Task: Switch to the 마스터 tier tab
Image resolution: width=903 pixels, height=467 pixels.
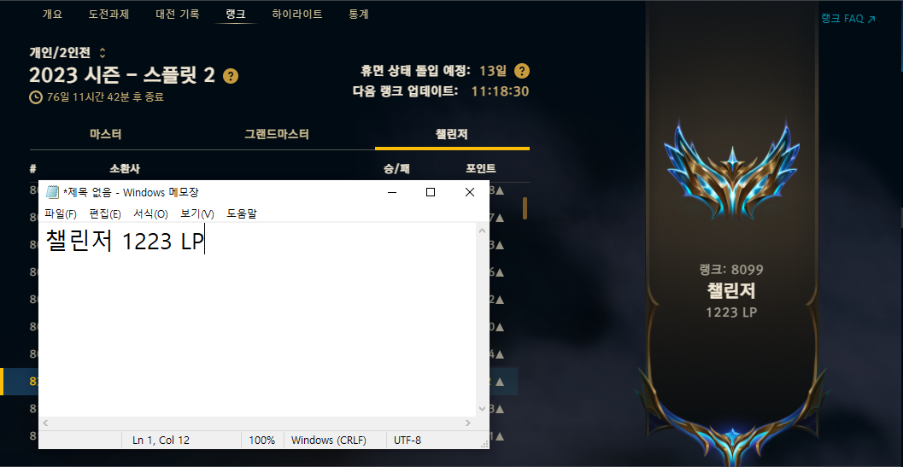Action: [106, 135]
